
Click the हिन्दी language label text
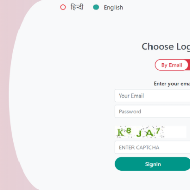pos(77,7)
